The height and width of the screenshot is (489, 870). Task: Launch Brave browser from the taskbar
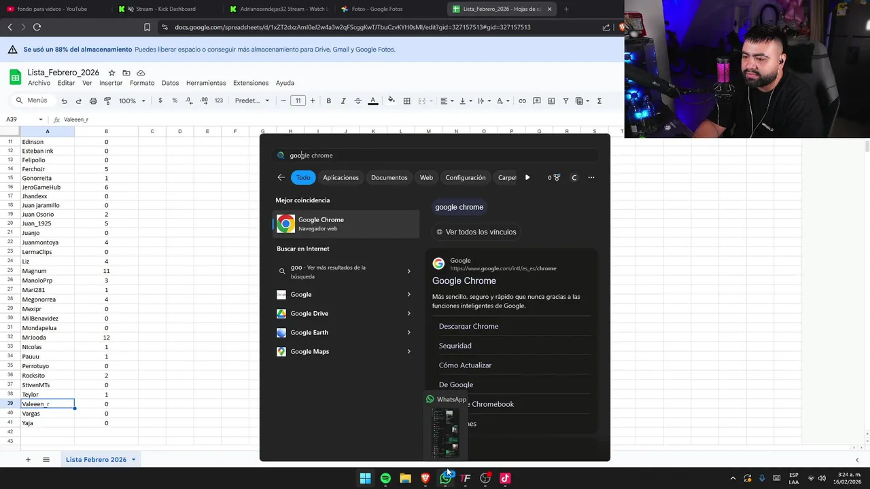pos(425,478)
